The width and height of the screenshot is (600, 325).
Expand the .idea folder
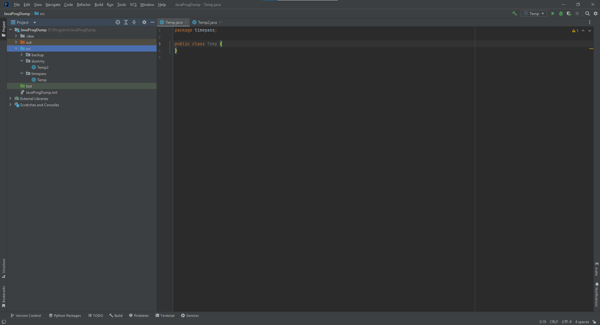coord(16,36)
